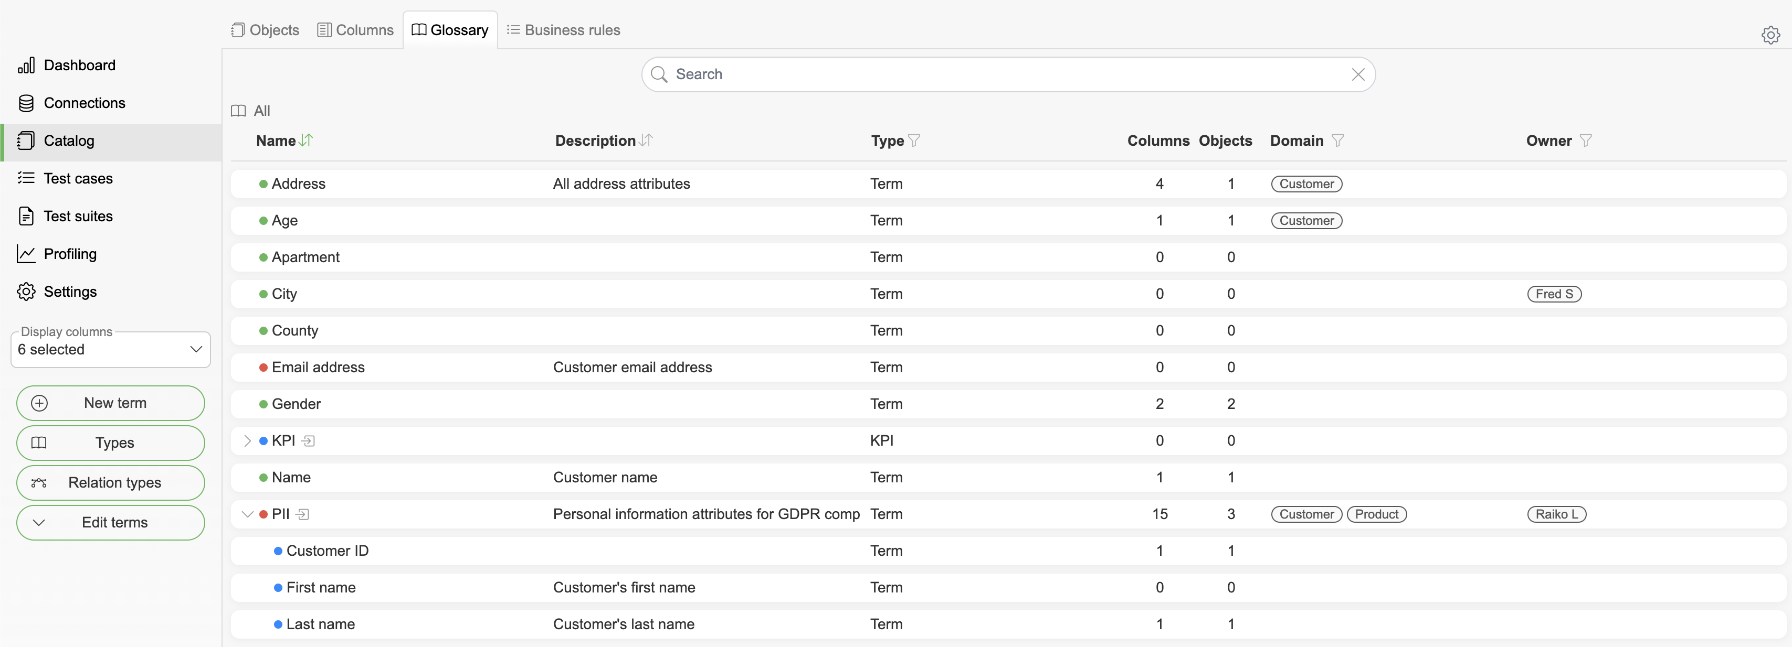This screenshot has height=647, width=1792.
Task: Click the Customer domain tag on Address row
Action: pos(1306,184)
